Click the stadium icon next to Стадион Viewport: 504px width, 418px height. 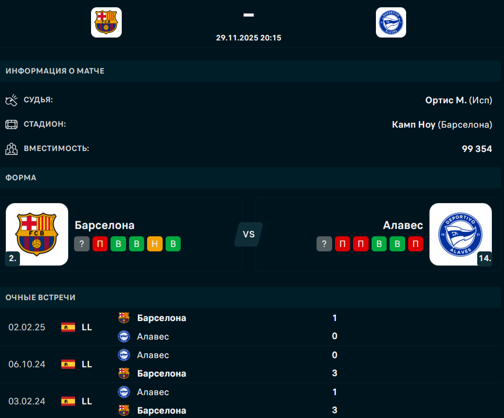(12, 124)
